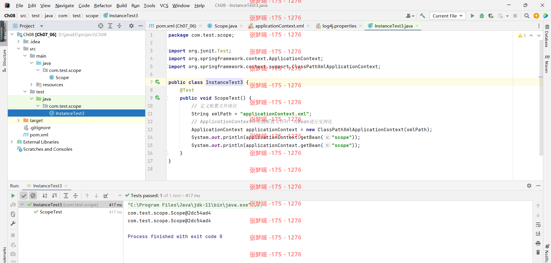Go to next failed test arrow
The height and width of the screenshot is (263, 551).
96,196
